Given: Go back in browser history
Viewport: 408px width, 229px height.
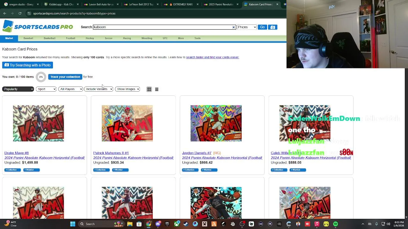Looking at the screenshot, I should click(x=4, y=13).
